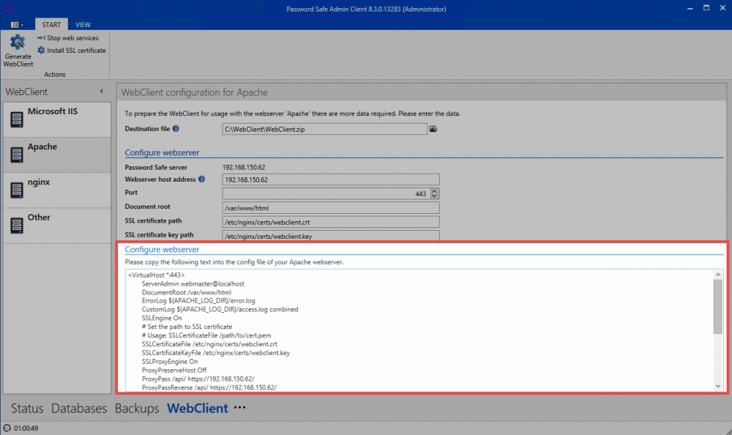
Task: Switch to the VIEW ribbon tab
Action: 83,24
